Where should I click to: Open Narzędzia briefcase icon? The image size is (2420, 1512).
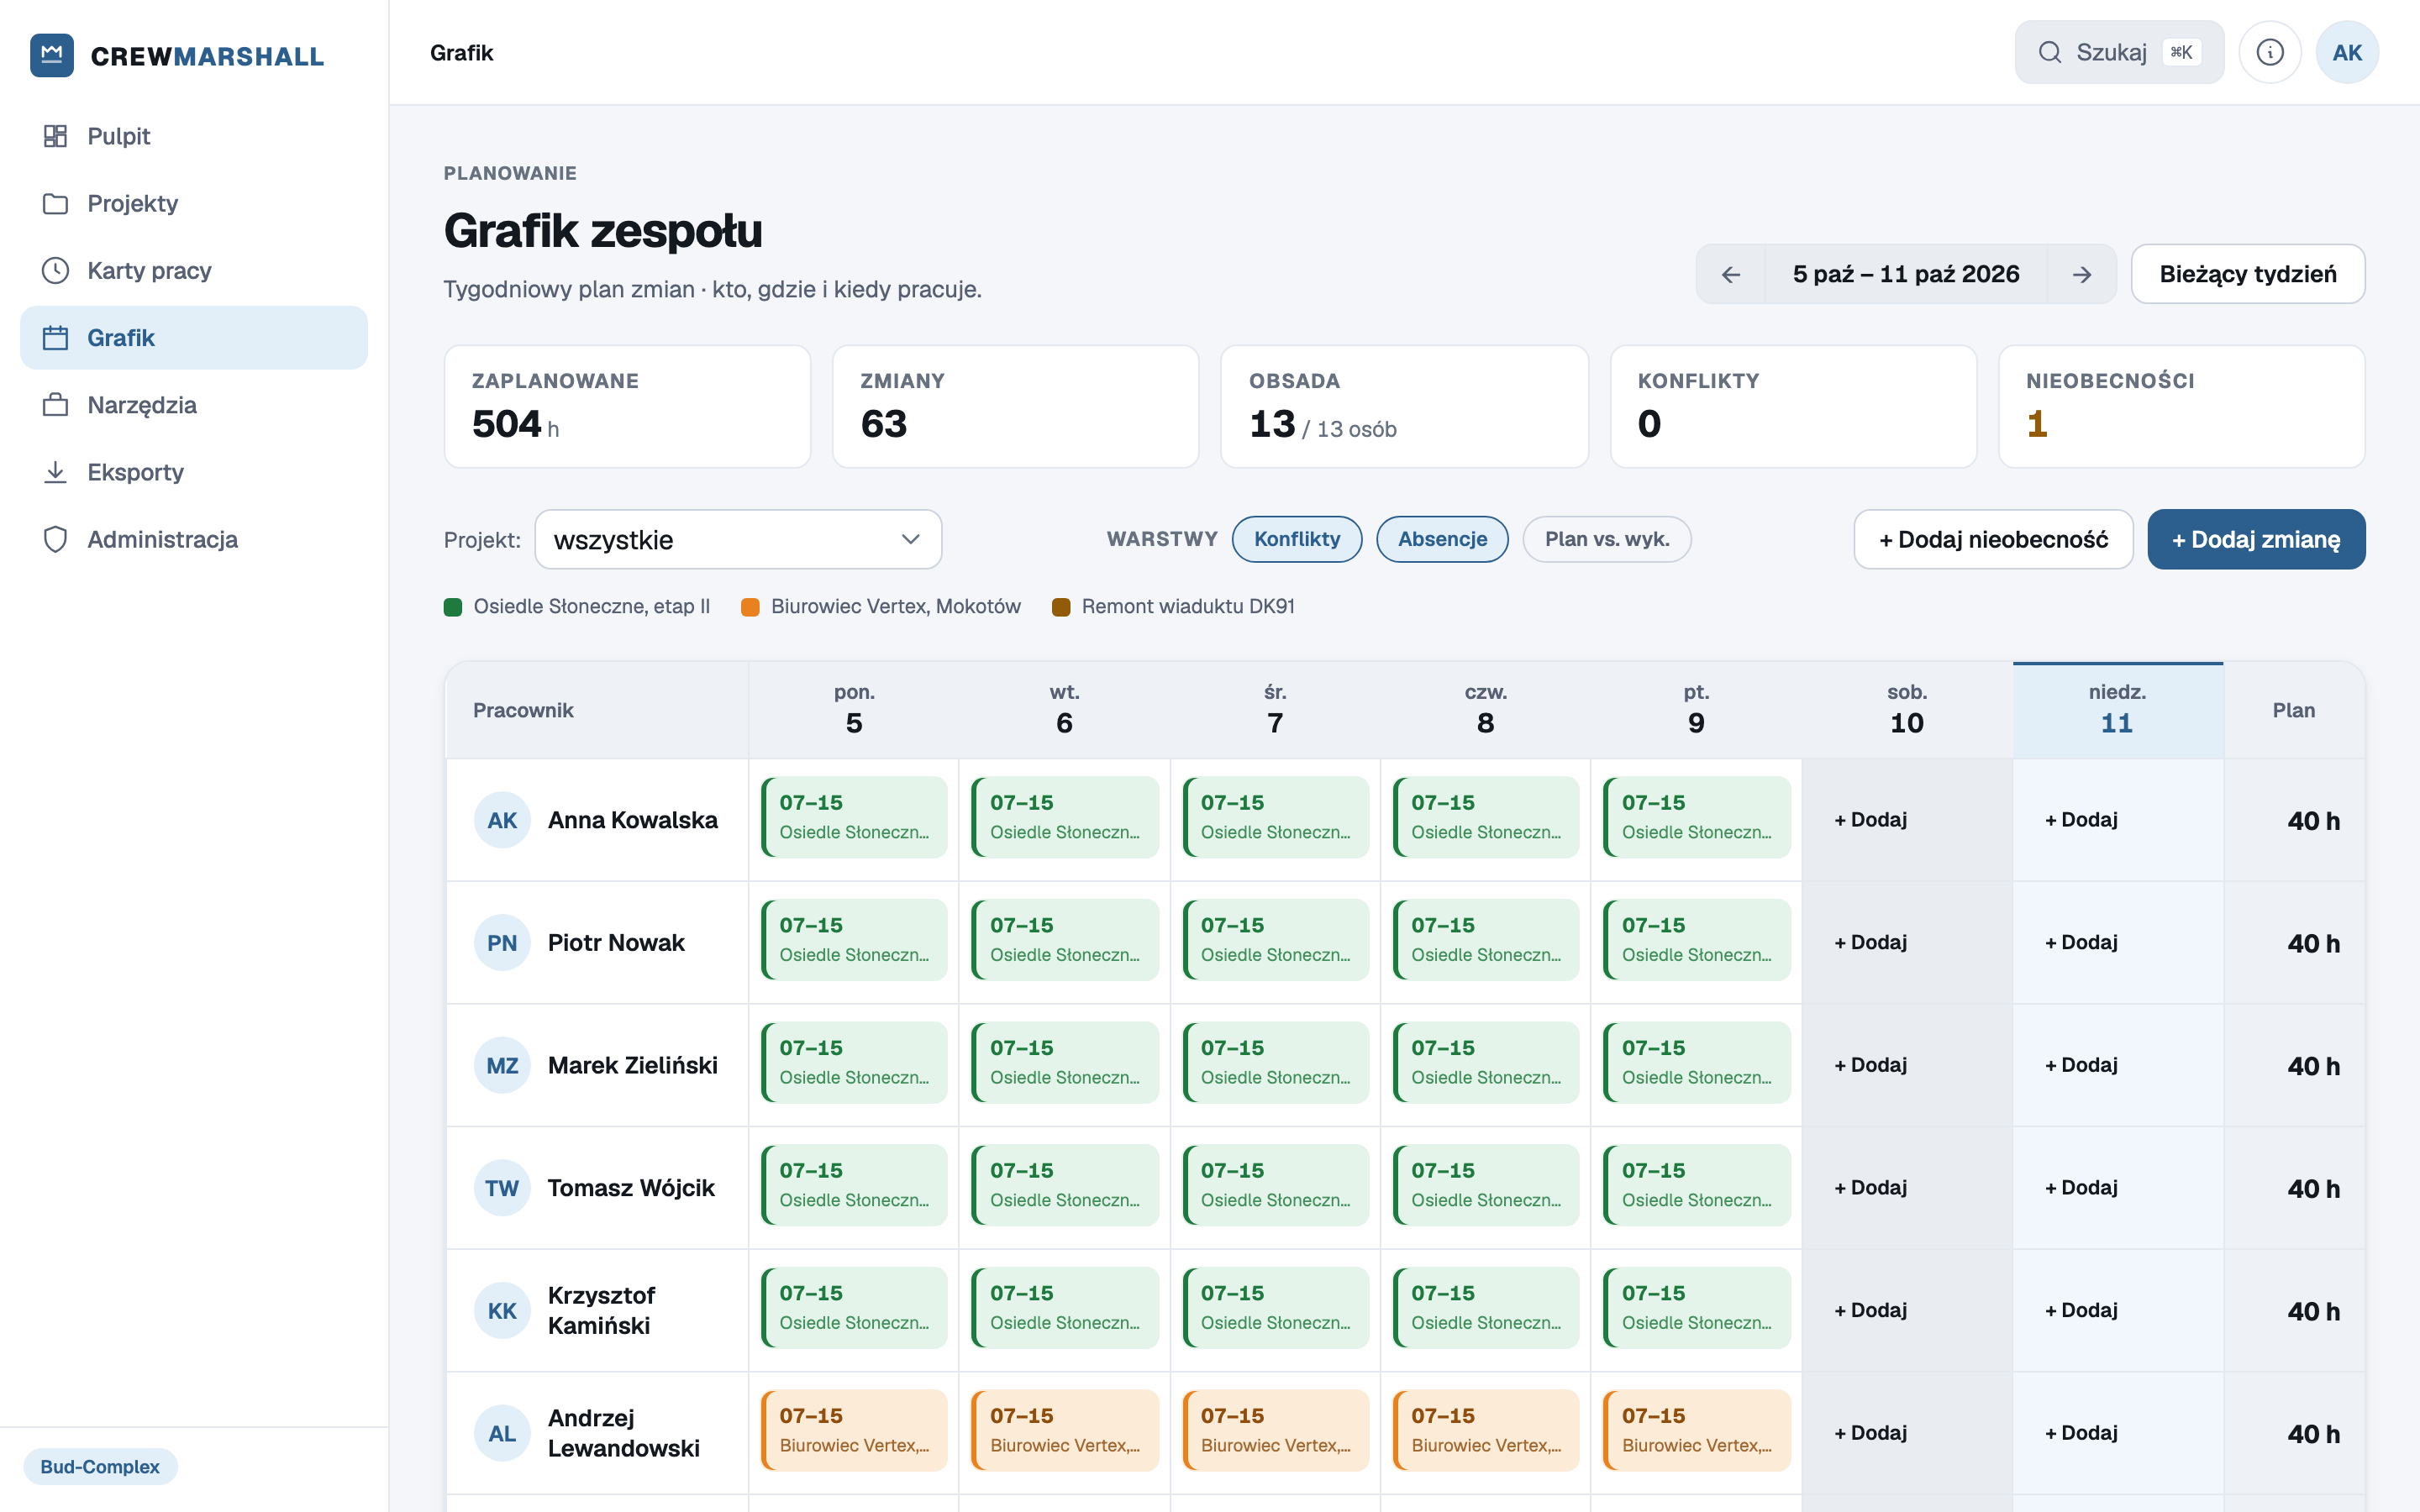(55, 404)
